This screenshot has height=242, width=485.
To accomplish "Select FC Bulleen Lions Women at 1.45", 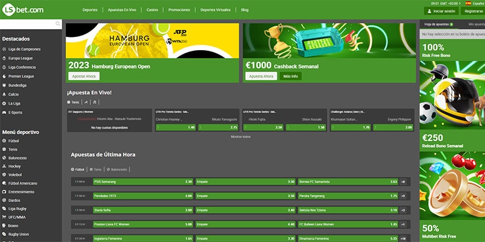I will coord(348,224).
